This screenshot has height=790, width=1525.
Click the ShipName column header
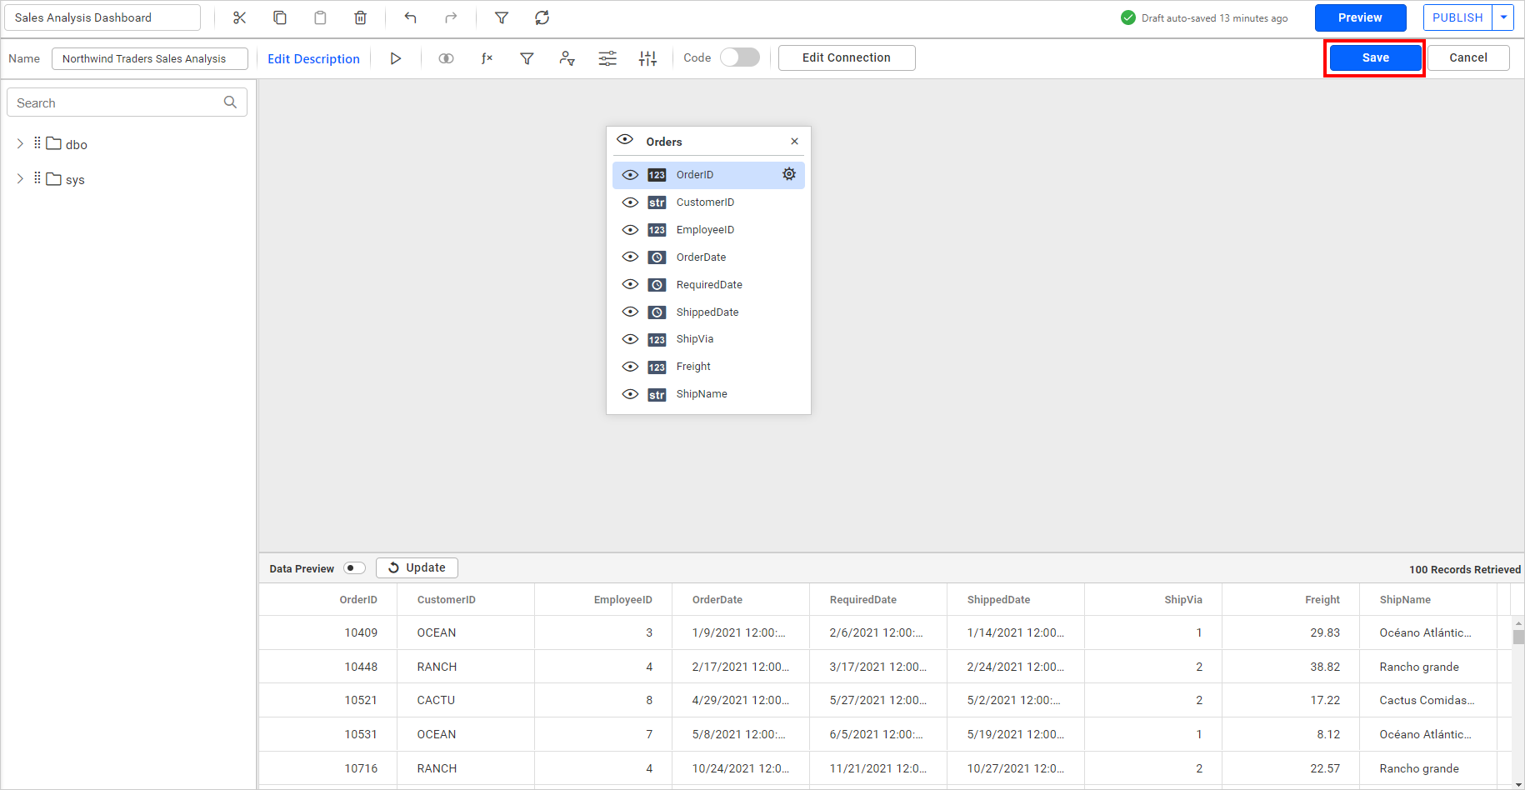pos(1405,600)
